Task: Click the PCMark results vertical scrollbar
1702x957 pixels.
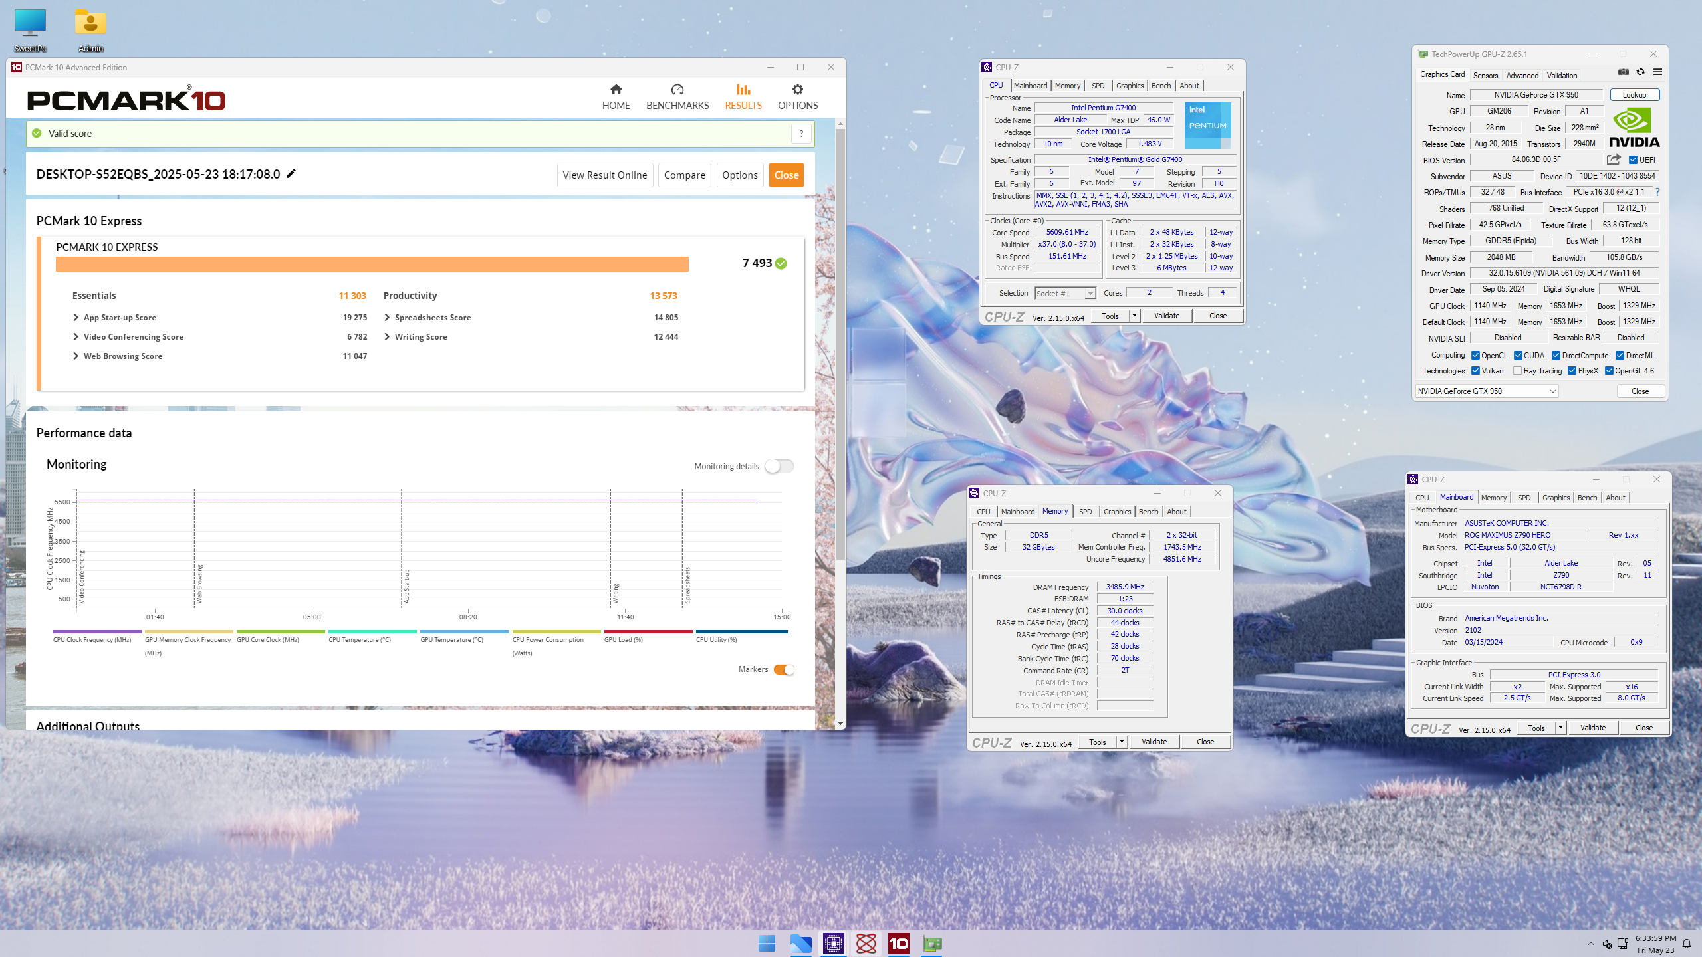Action: coord(840,346)
